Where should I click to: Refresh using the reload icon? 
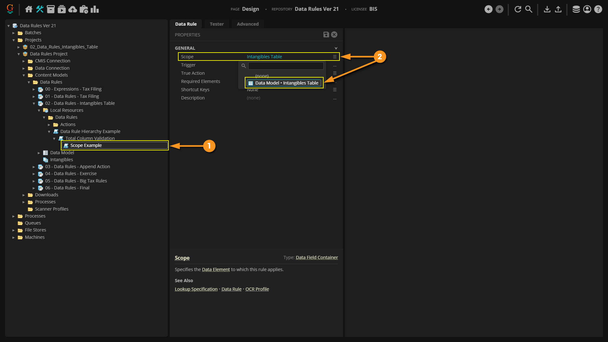(x=518, y=9)
